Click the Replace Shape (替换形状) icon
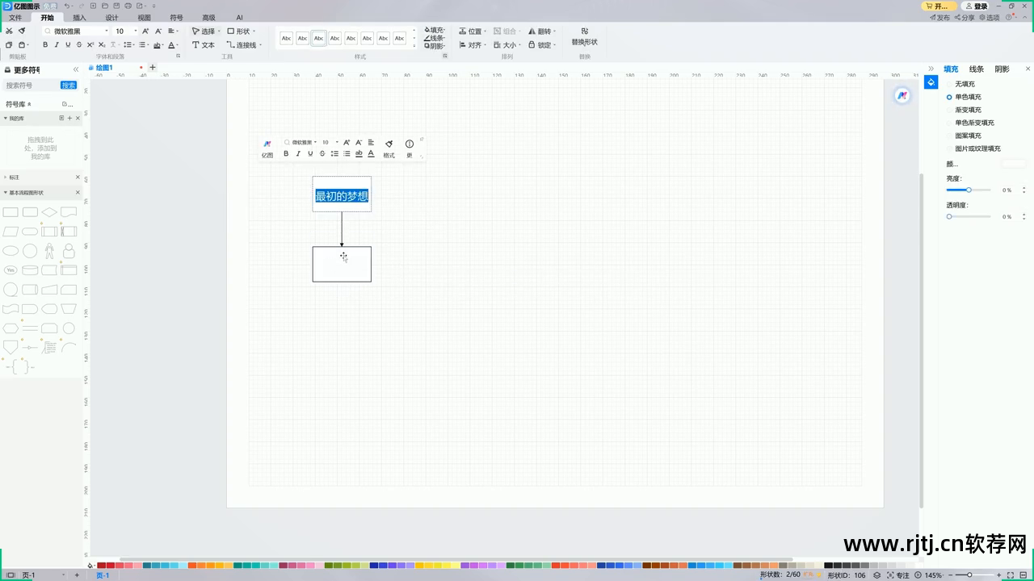The height and width of the screenshot is (581, 1034). (585, 36)
